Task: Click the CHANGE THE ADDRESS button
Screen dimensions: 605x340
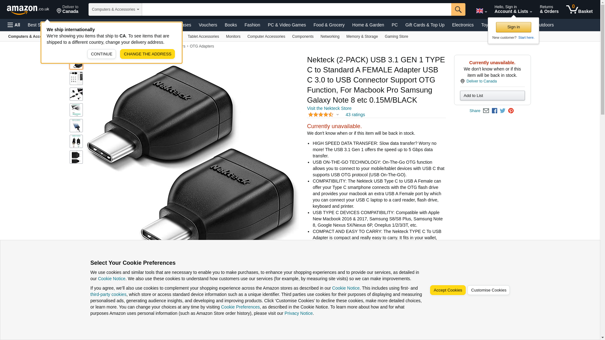Action: tap(147, 54)
